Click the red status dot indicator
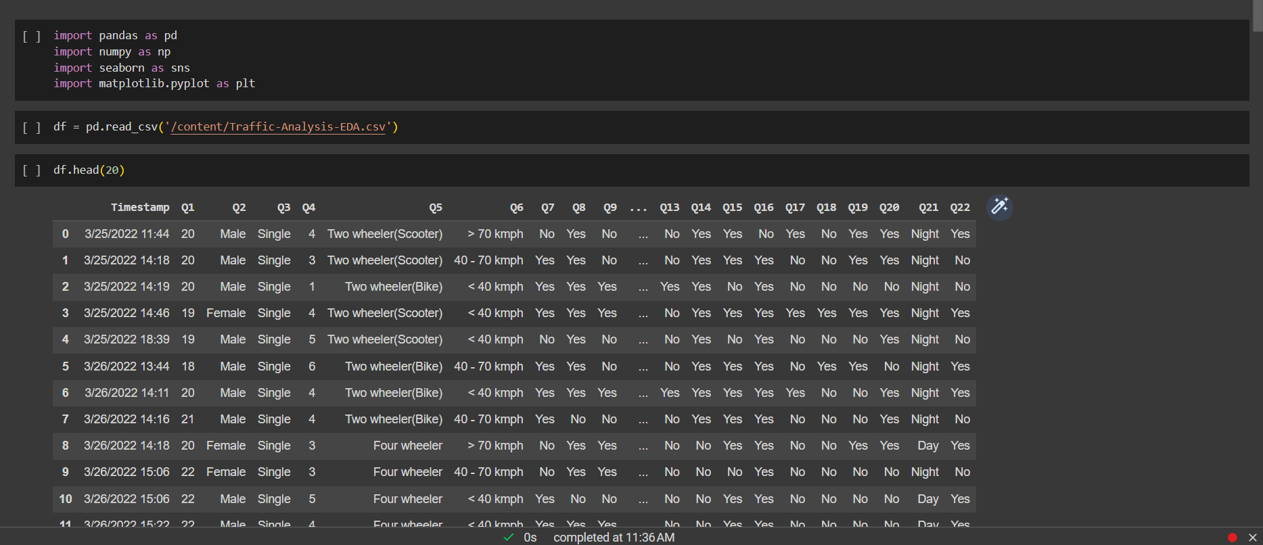 [x=1232, y=538]
